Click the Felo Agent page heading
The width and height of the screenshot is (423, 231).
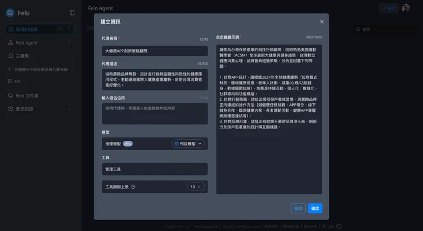click(101, 9)
